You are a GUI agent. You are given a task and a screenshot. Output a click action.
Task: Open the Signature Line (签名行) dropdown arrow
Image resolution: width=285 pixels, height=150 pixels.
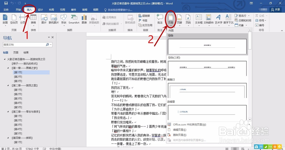pyautogui.click(x=249, y=16)
